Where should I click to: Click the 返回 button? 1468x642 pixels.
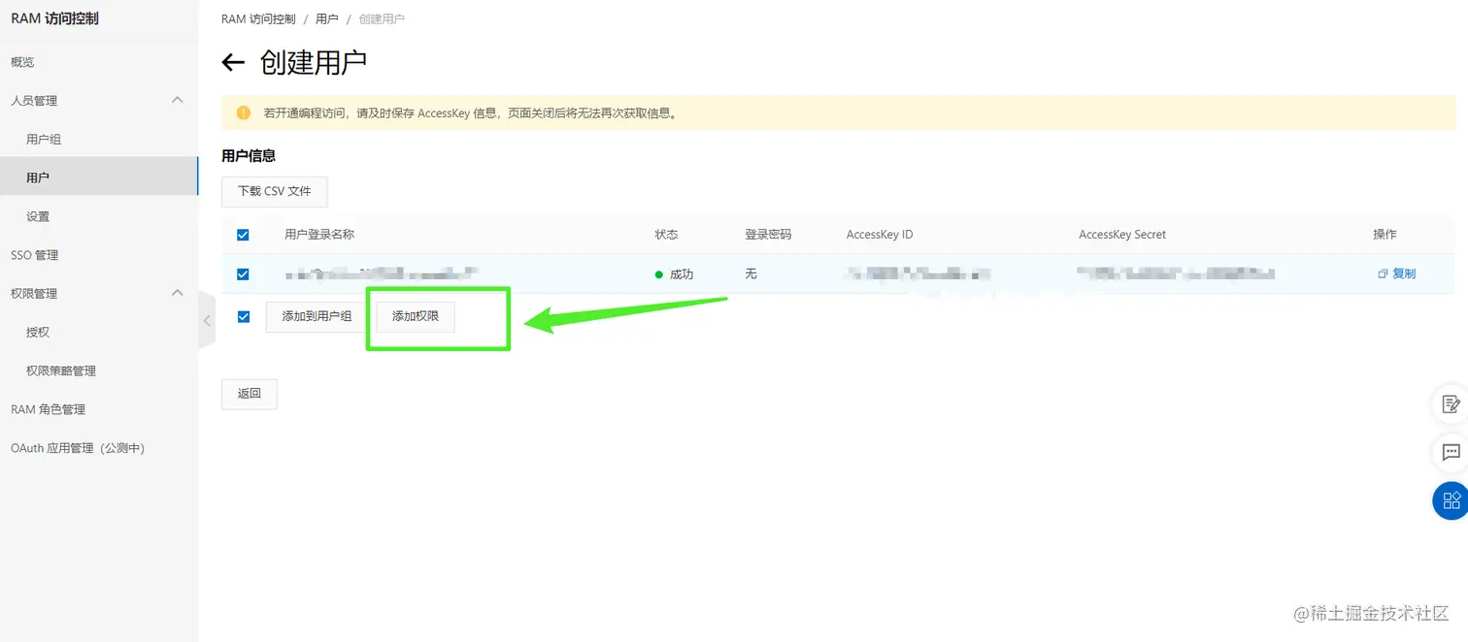click(250, 394)
